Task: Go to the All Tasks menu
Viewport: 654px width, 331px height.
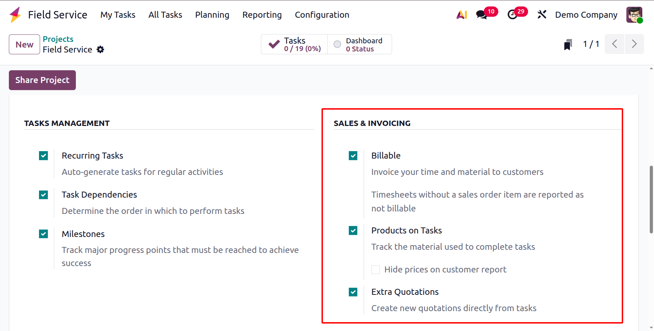Action: click(165, 15)
